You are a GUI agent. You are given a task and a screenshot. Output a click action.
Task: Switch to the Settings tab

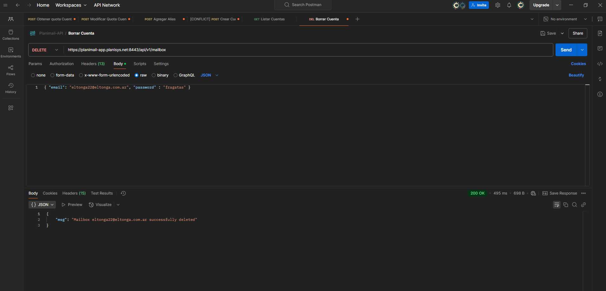click(x=161, y=64)
